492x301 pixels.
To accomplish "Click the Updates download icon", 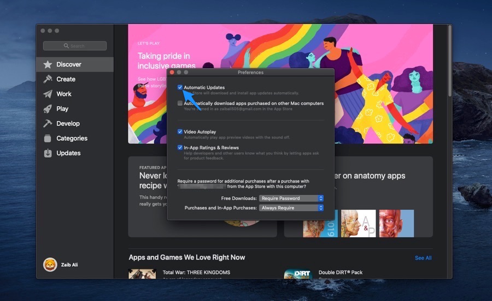I will click(48, 153).
